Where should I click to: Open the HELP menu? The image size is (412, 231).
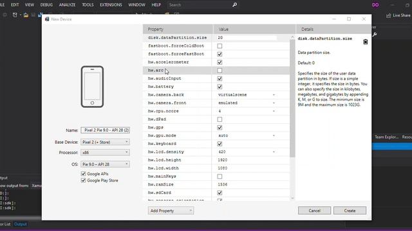coord(156,5)
